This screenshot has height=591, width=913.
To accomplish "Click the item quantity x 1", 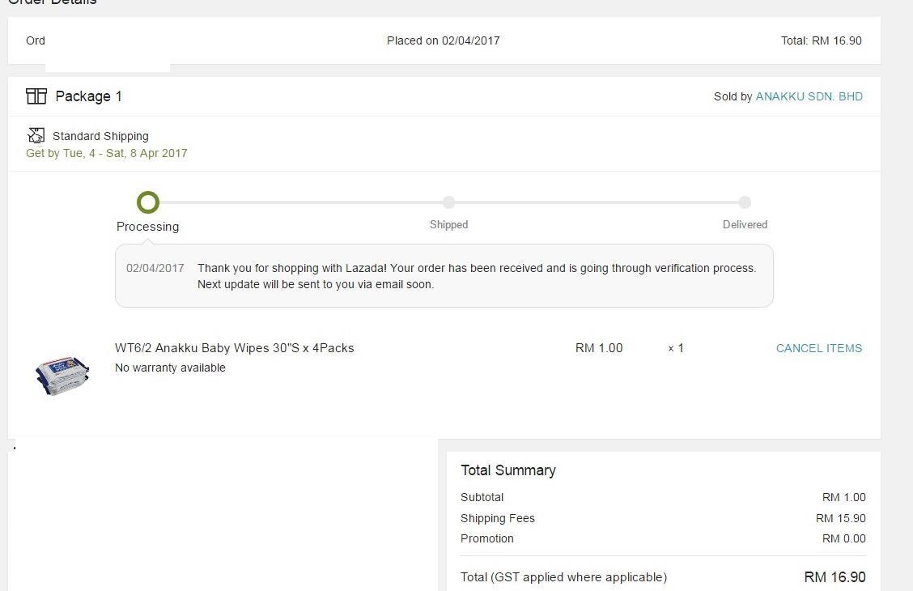I will [676, 348].
